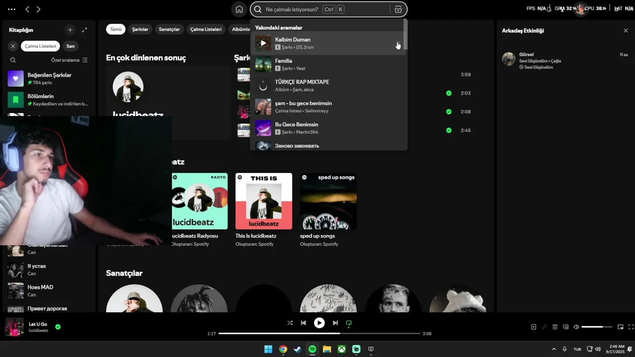Open Steam from the taskbar

(297, 349)
